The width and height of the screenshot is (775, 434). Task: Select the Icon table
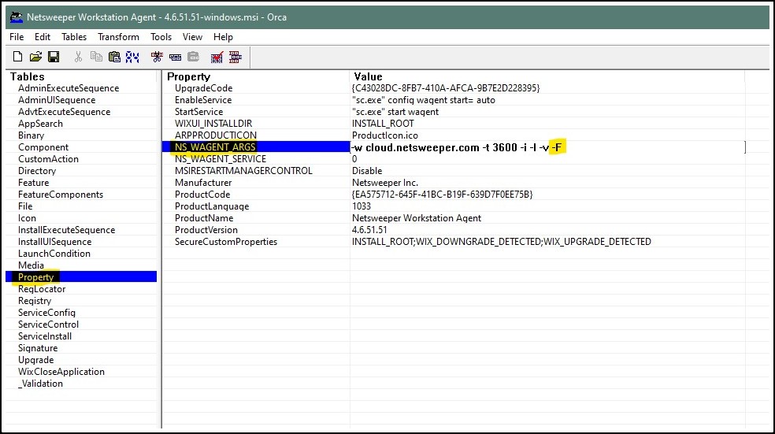tap(28, 218)
